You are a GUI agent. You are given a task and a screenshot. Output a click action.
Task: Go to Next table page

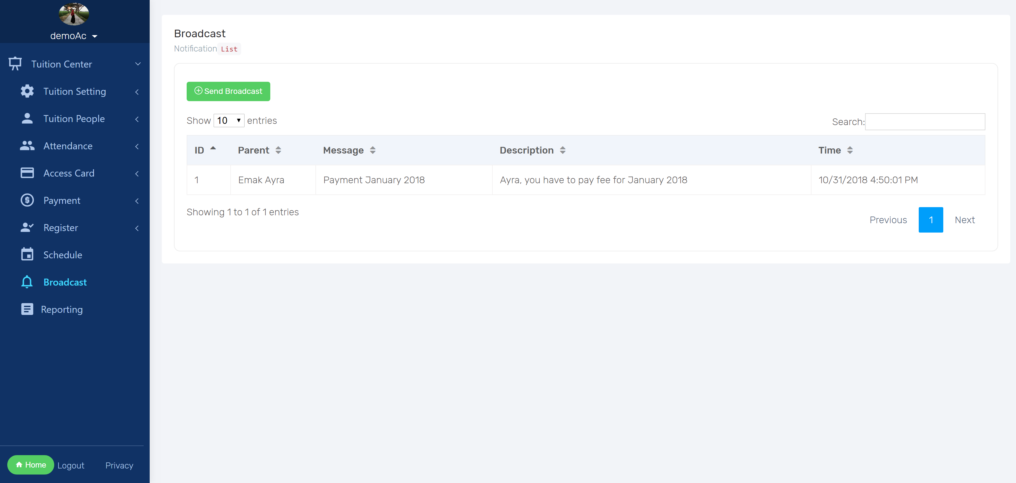(x=964, y=220)
